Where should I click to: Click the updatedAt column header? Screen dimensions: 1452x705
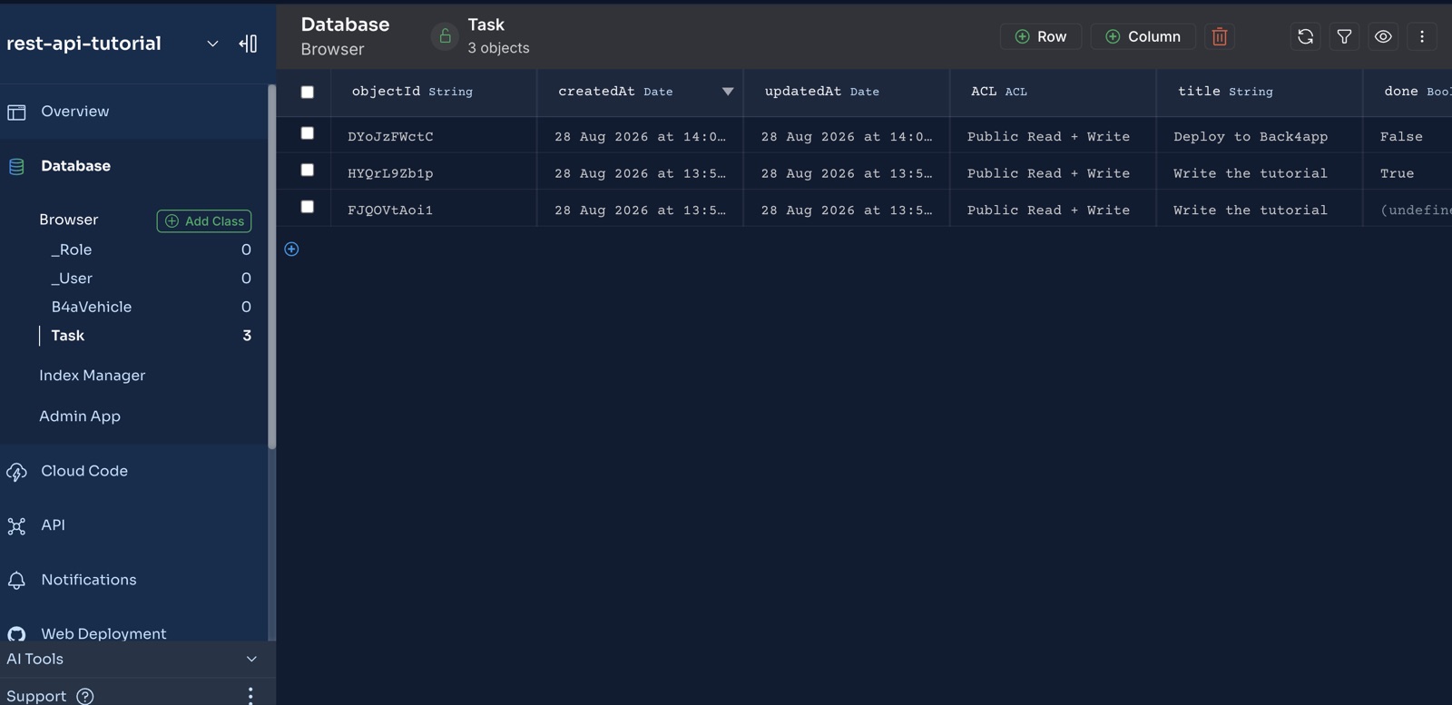click(847, 92)
